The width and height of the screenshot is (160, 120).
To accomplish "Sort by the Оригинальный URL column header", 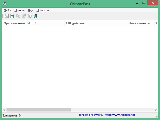I will click(x=33, y=23).
